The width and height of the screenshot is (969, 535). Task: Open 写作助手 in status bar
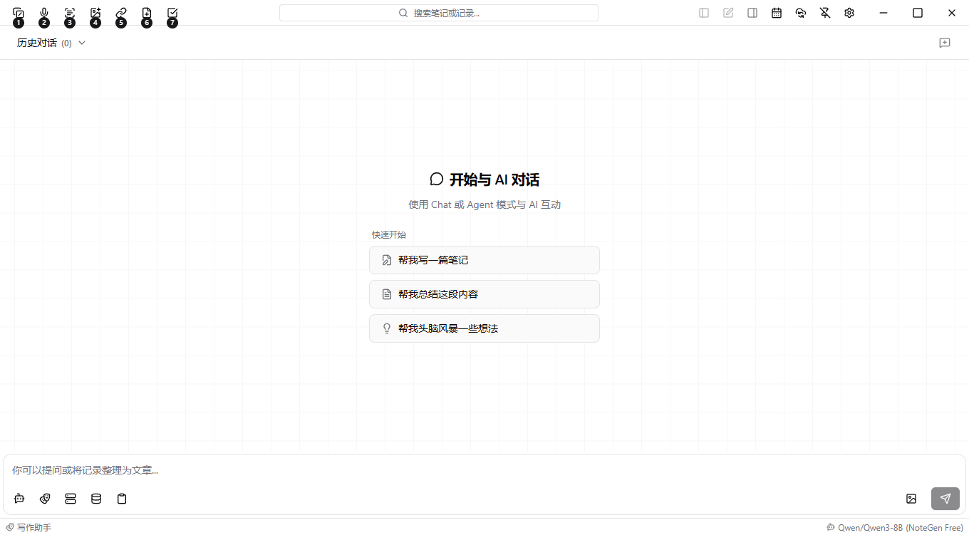click(29, 528)
